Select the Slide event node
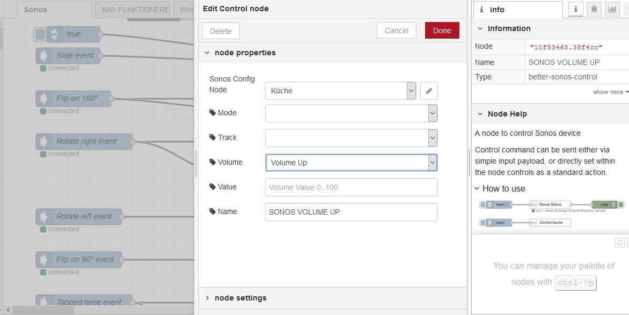This screenshot has height=315, width=629. tap(75, 55)
